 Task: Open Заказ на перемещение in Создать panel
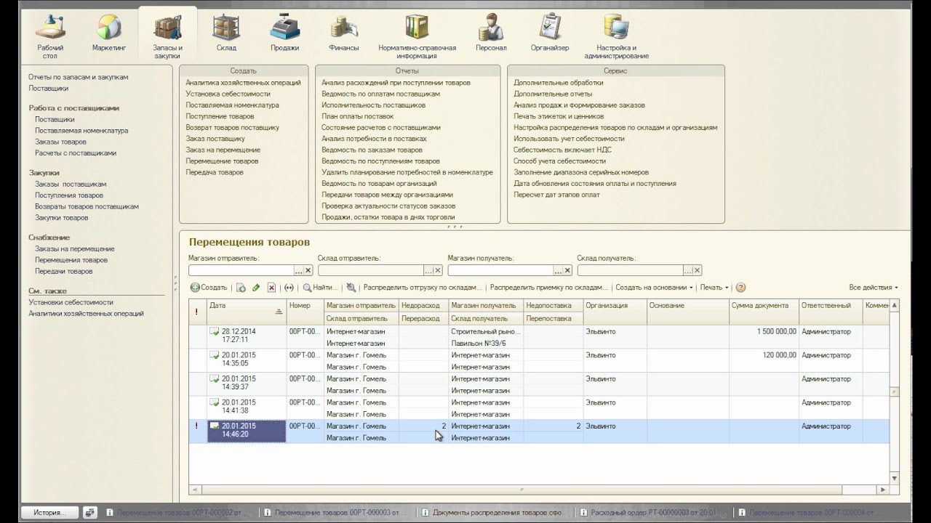tap(223, 150)
